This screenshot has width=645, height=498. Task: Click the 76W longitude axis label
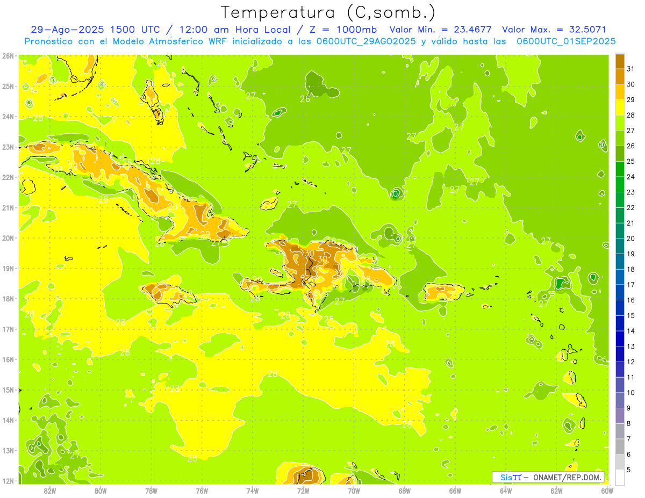(202, 490)
